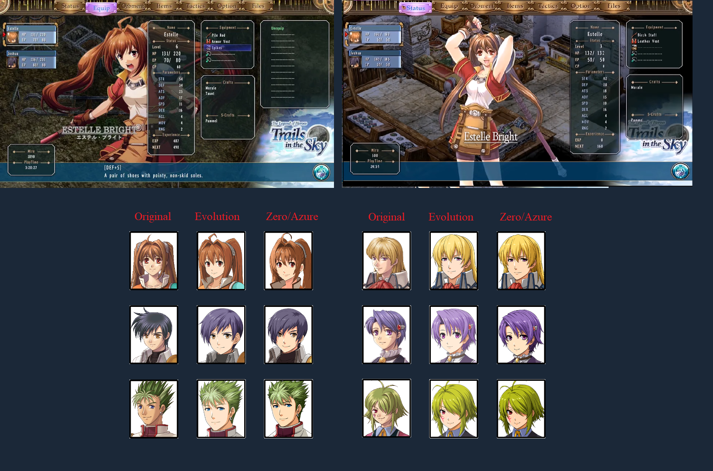The image size is (713, 471).
Task: Open the Items tab in left game screenshot
Action: coord(164,6)
